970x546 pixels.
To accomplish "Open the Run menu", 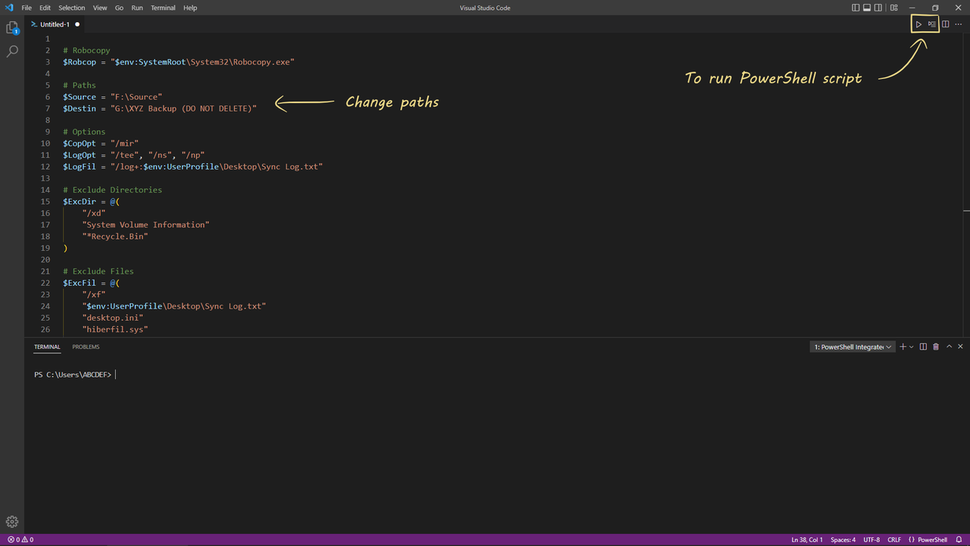I will (x=136, y=8).
